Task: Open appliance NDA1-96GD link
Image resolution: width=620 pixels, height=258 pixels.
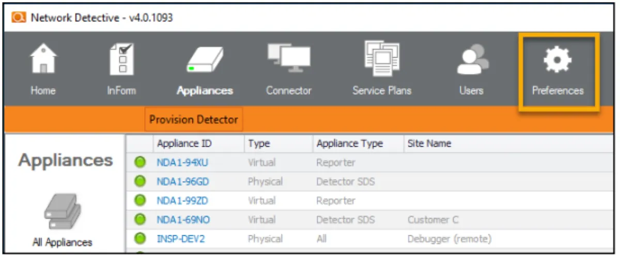Action: coord(183,182)
